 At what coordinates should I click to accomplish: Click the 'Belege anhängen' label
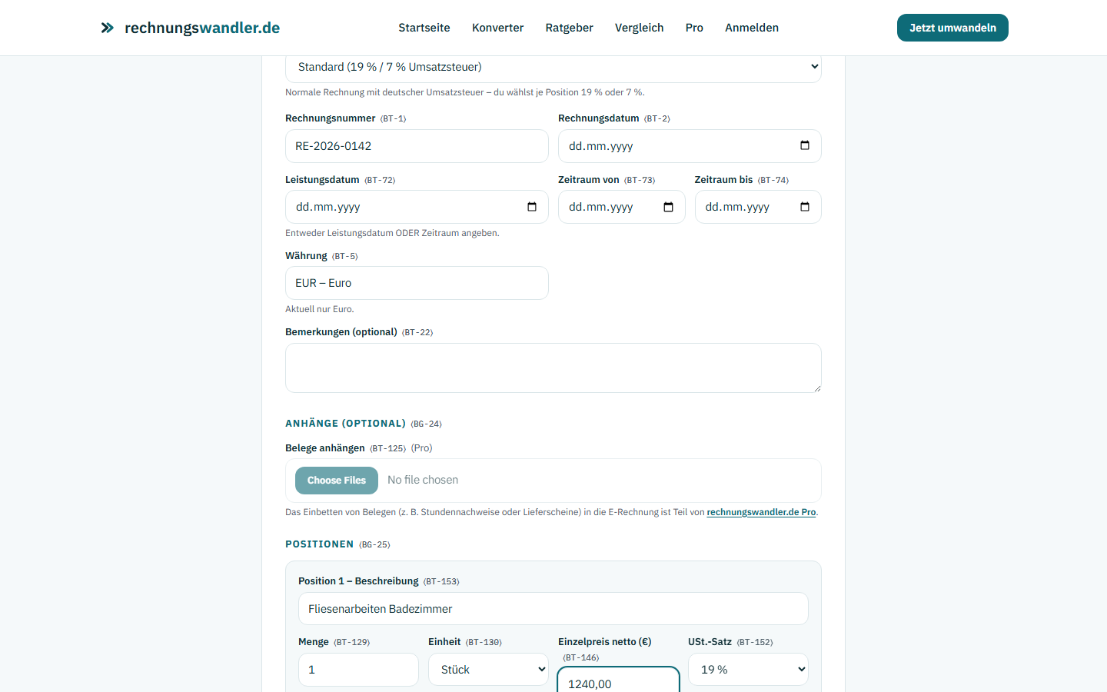[325, 448]
